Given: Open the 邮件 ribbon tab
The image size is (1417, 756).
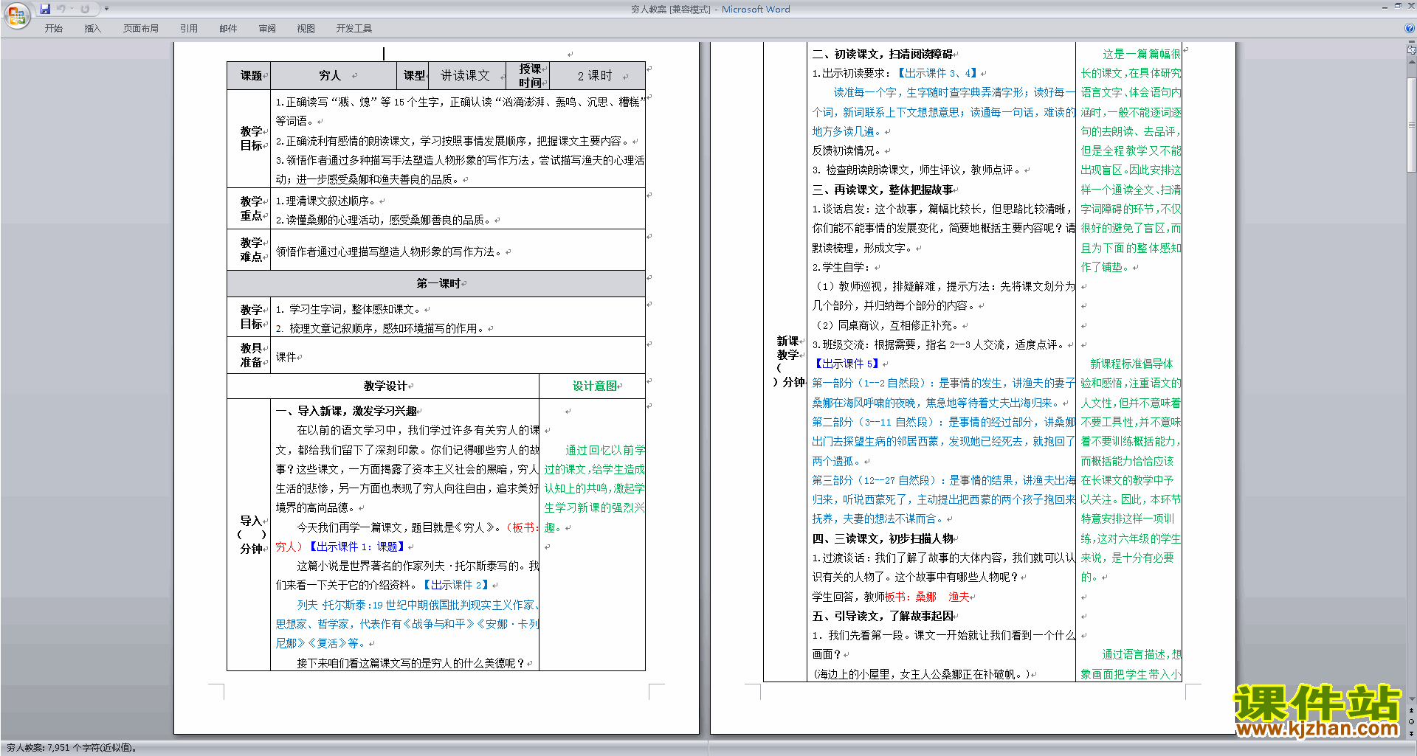Looking at the screenshot, I should tap(228, 29).
